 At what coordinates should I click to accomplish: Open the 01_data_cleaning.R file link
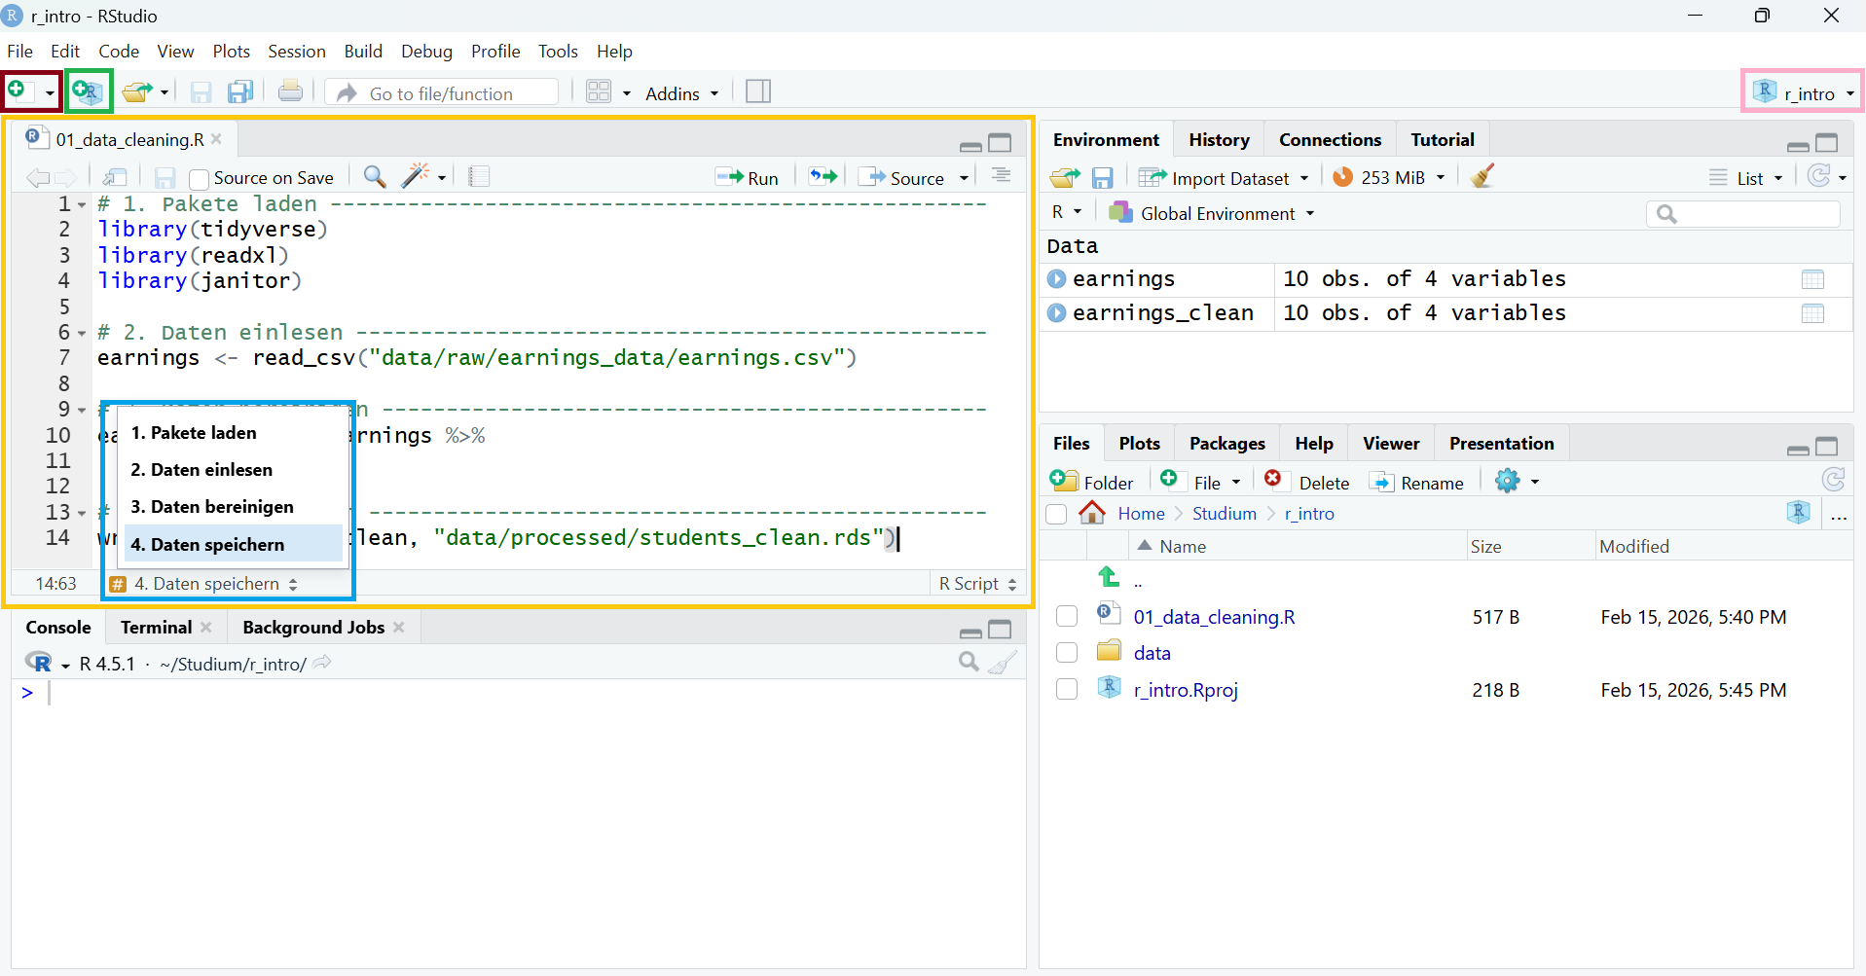point(1214,617)
